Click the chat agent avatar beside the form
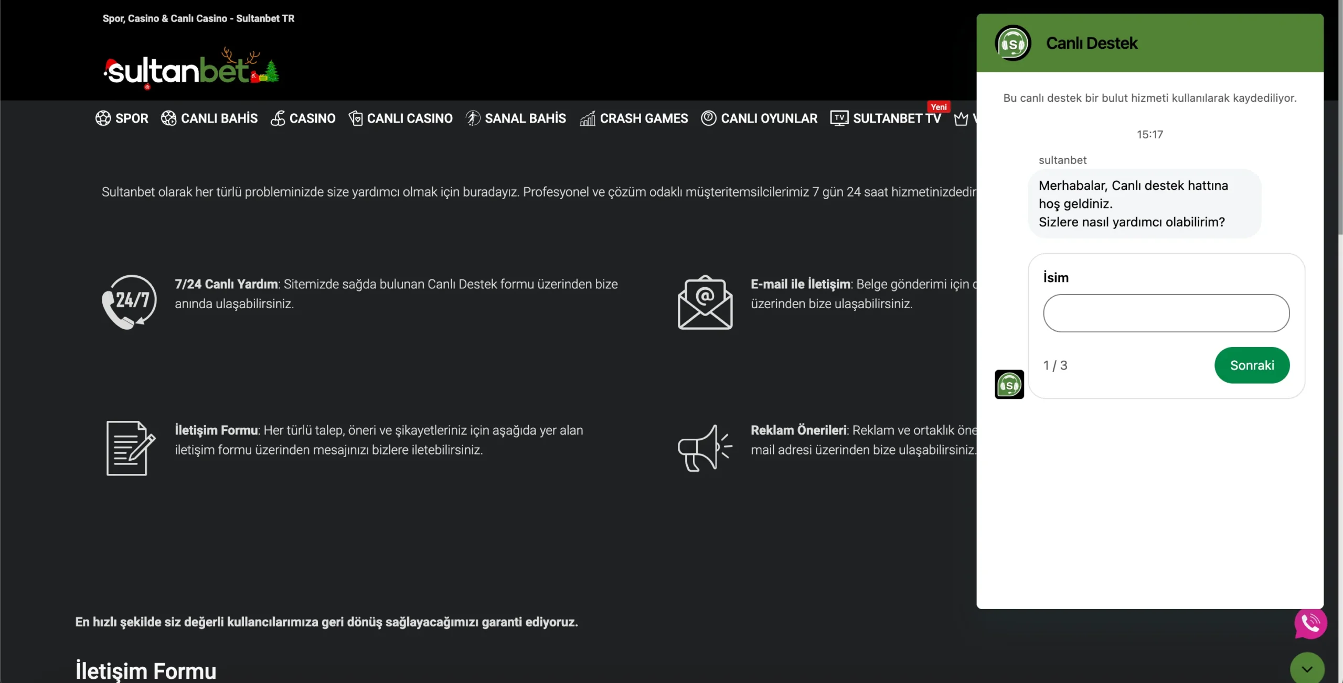This screenshot has height=683, width=1343. tap(1009, 384)
